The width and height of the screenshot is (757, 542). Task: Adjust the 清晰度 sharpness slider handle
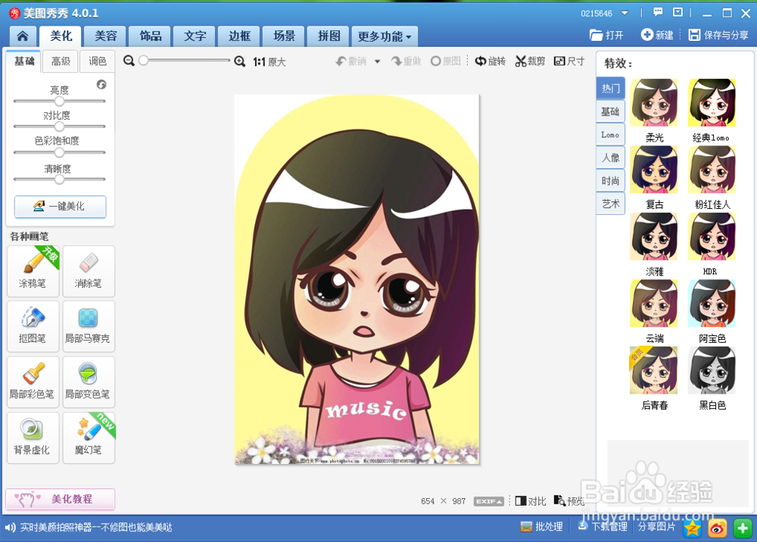[x=59, y=179]
